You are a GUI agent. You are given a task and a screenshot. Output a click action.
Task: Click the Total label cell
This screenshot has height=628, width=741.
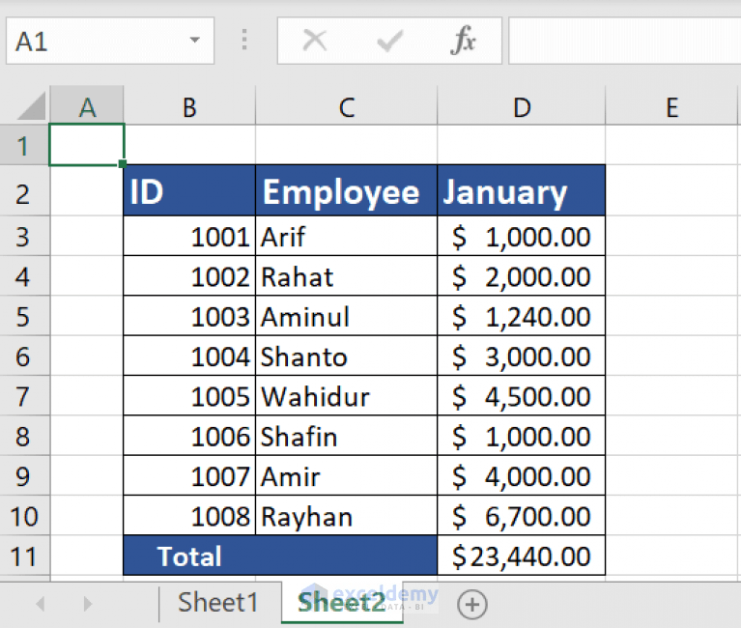point(280,556)
